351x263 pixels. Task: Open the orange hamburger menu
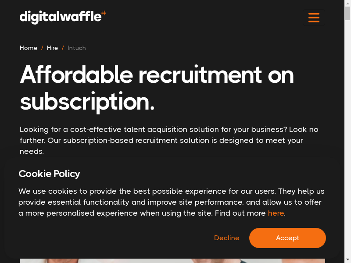pos(314,18)
